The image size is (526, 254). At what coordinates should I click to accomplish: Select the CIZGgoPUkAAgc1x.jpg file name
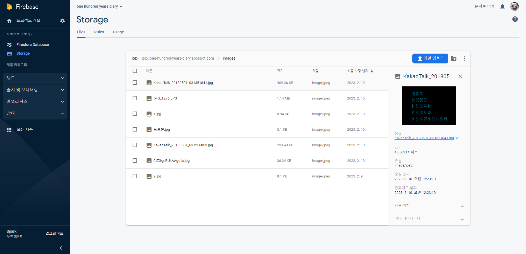coord(171,161)
